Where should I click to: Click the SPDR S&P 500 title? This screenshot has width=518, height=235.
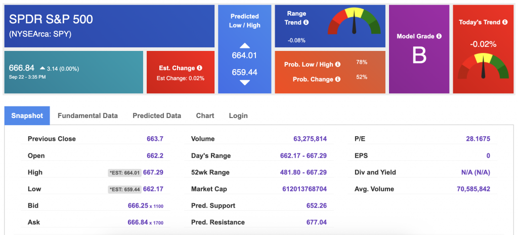click(x=51, y=20)
